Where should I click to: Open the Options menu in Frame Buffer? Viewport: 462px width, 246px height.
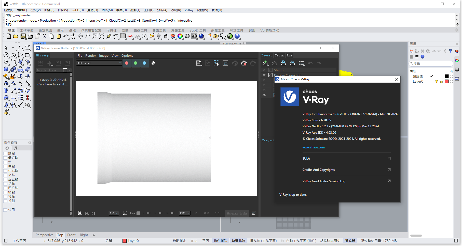pos(127,56)
